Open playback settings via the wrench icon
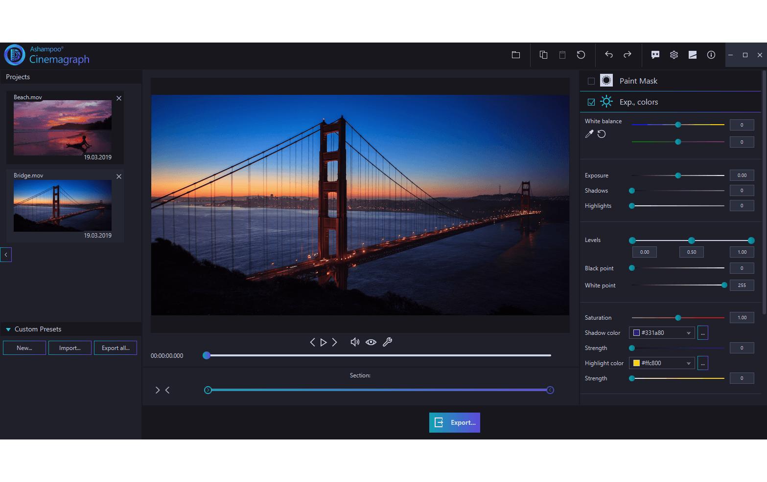This screenshot has width=767, height=482. pos(388,342)
